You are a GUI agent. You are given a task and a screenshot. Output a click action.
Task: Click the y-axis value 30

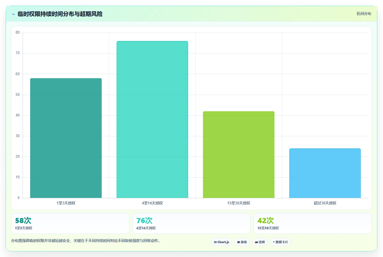click(x=18, y=136)
